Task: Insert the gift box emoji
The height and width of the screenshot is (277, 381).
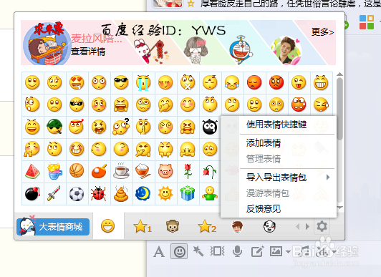Action: coord(188,193)
